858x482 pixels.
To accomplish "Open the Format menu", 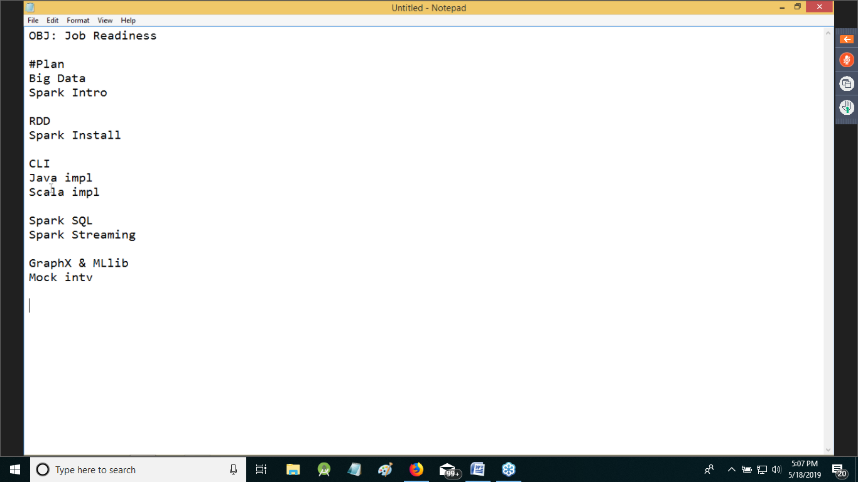I will [x=78, y=21].
